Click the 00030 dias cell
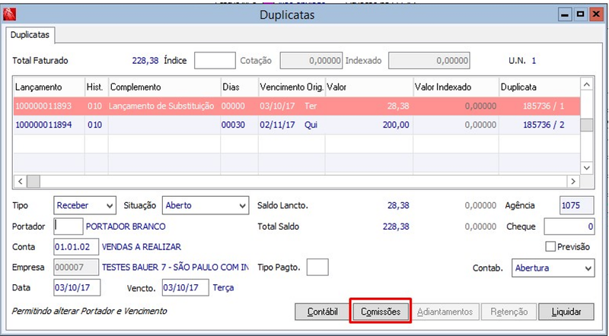The height and width of the screenshot is (336, 609). [x=239, y=125]
